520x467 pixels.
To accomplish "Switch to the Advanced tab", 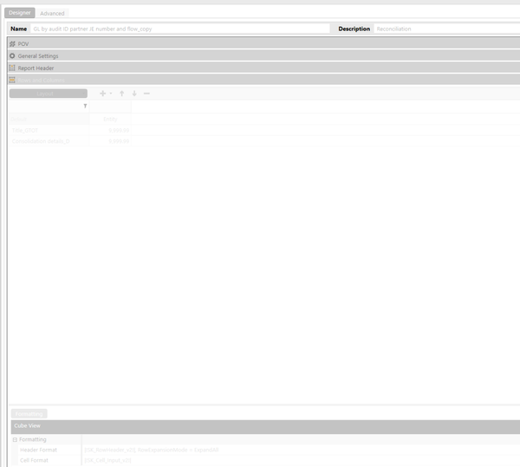I will 52,13.
